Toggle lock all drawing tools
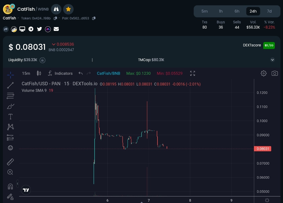 [10, 197]
